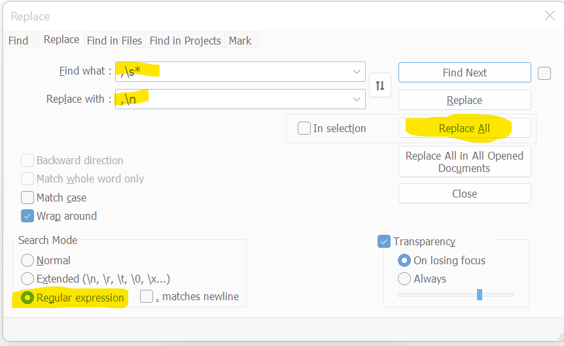Toggle Backward direction checkbox
Viewport: 564px width, 346px height.
point(27,160)
